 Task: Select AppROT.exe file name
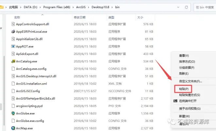pyautogui.click(x=25, y=46)
